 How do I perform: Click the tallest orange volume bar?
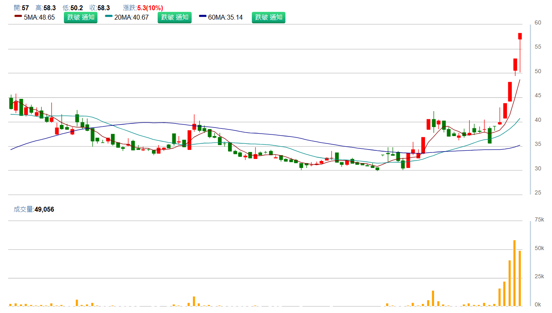(x=515, y=273)
